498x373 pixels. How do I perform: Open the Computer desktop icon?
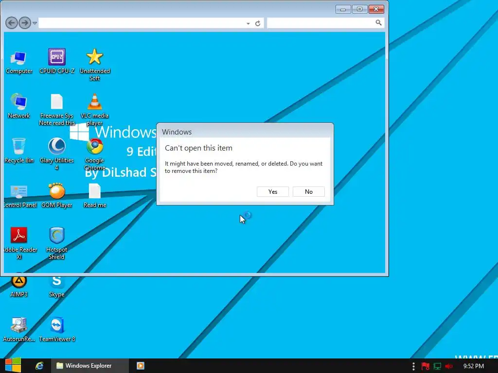[x=19, y=62]
